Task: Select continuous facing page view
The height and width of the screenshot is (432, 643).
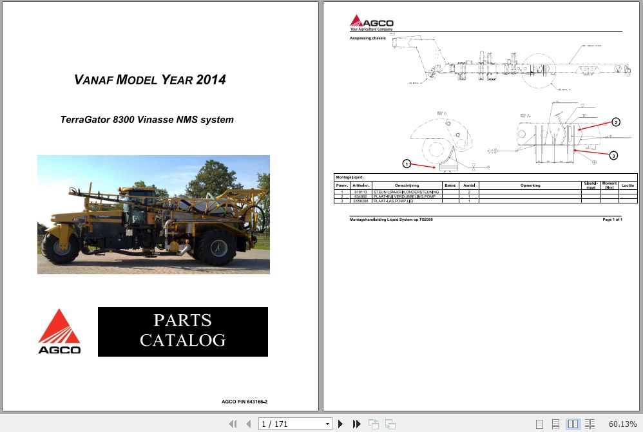Action: (590, 424)
